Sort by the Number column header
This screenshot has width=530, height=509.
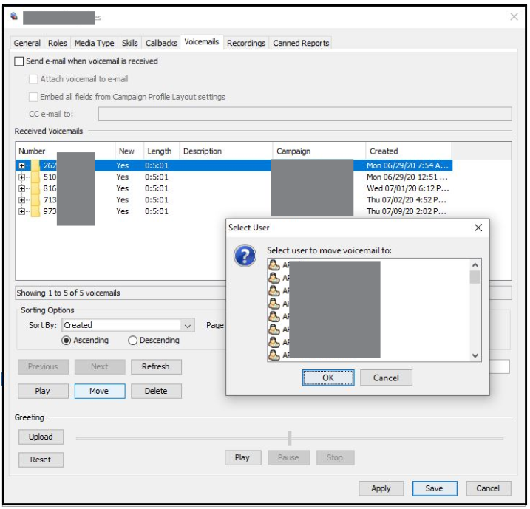[x=65, y=151]
